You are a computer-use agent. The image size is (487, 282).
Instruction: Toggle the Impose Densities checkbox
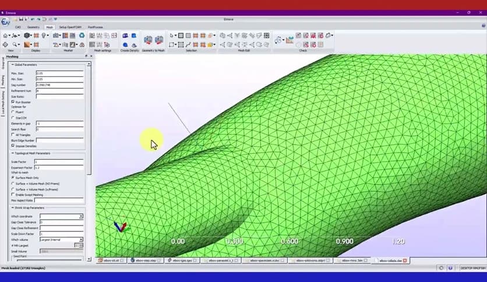[x=13, y=146]
